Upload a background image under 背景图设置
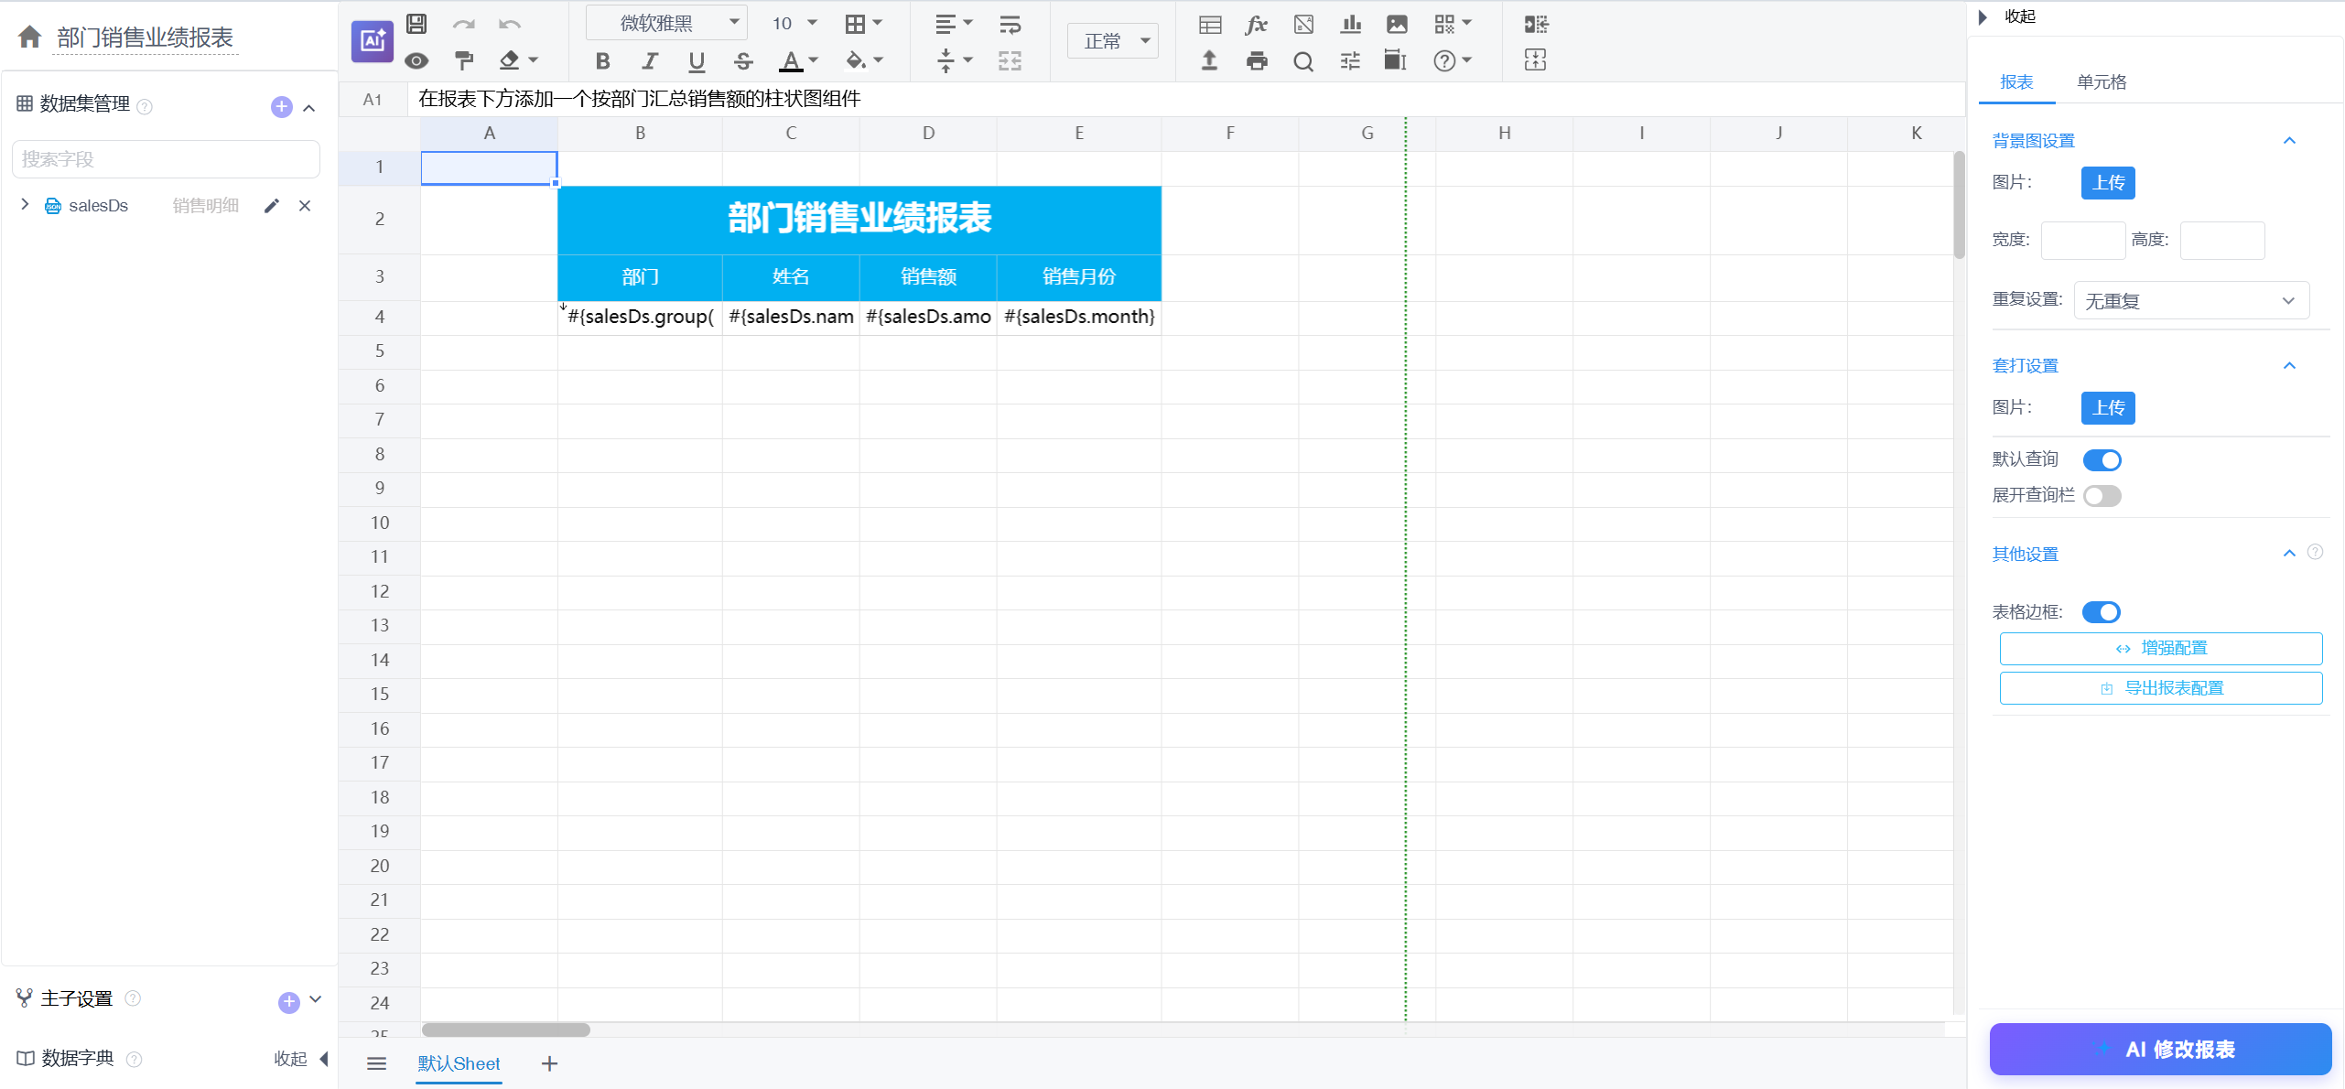 coord(2108,183)
